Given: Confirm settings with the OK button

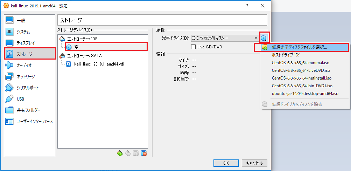Looking at the screenshot, I should coord(226,163).
